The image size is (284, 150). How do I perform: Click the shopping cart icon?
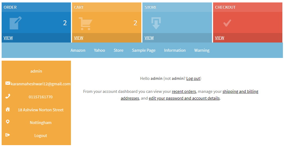[x=86, y=24]
